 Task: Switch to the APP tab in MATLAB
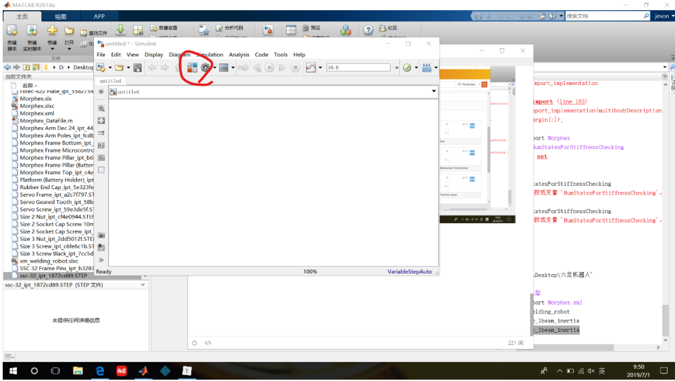99,16
